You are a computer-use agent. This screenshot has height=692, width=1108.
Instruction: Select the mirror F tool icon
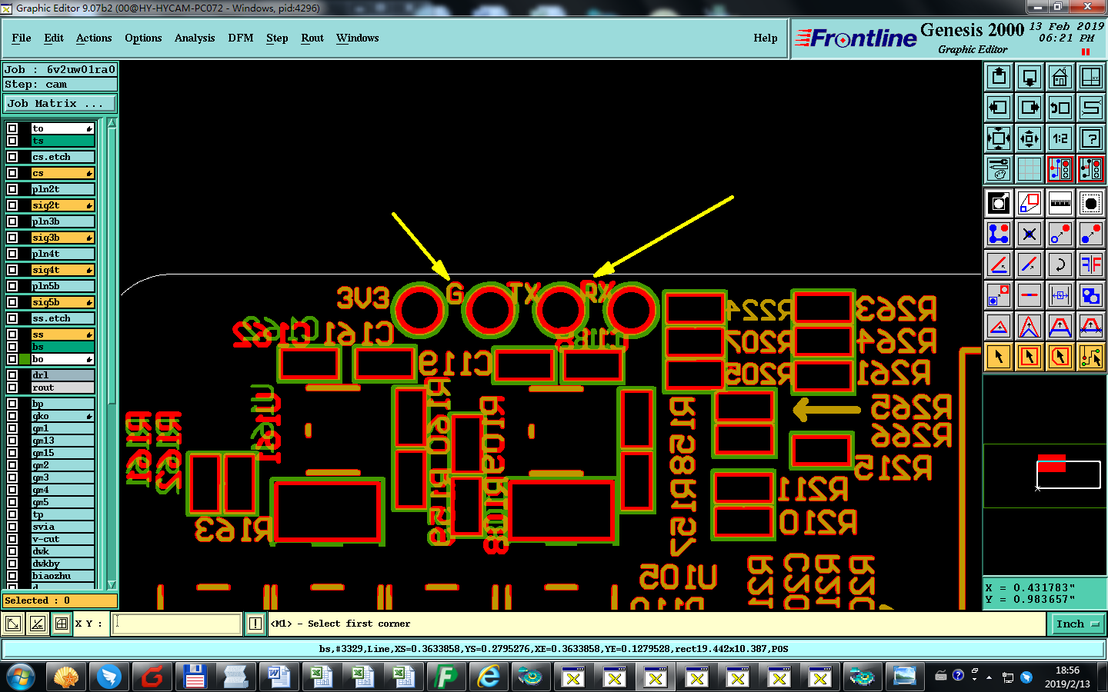coord(1091,264)
